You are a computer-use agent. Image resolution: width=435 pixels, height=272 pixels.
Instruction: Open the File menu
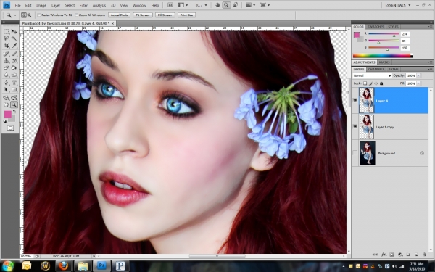click(17, 5)
